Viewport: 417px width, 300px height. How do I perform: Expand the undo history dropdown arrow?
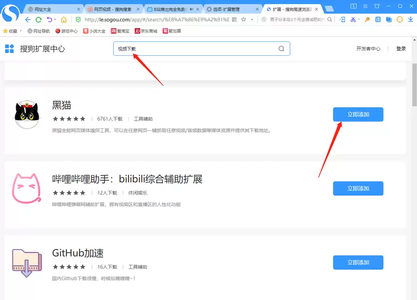coord(55,19)
